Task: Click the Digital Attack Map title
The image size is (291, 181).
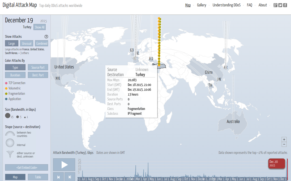Action: click(x=20, y=5)
